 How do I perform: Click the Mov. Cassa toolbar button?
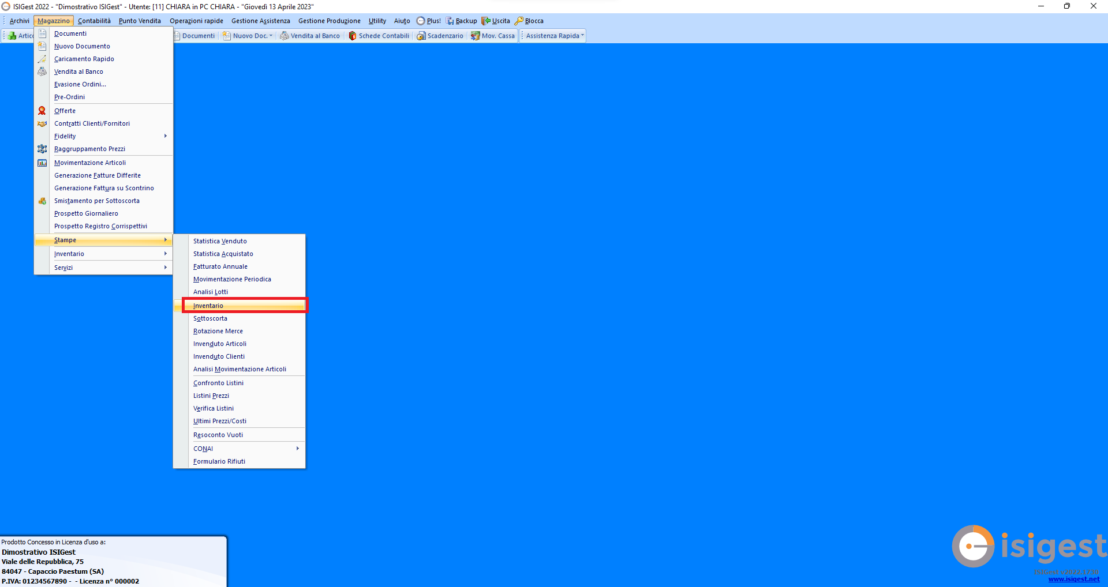(492, 36)
